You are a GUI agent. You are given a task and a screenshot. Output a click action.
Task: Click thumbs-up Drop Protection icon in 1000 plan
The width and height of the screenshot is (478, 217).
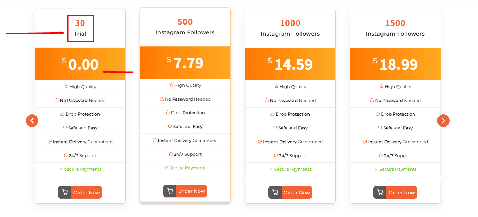[x=272, y=114]
